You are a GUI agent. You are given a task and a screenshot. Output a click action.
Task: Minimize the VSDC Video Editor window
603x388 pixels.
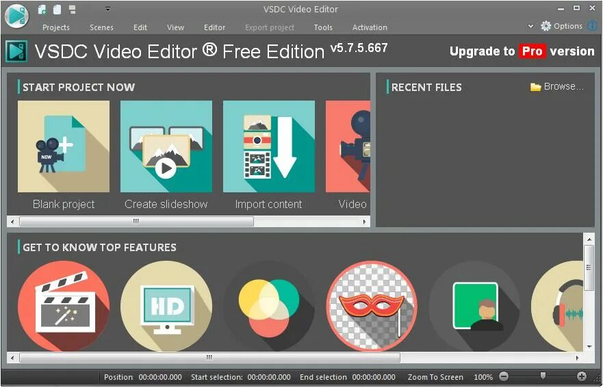click(561, 8)
